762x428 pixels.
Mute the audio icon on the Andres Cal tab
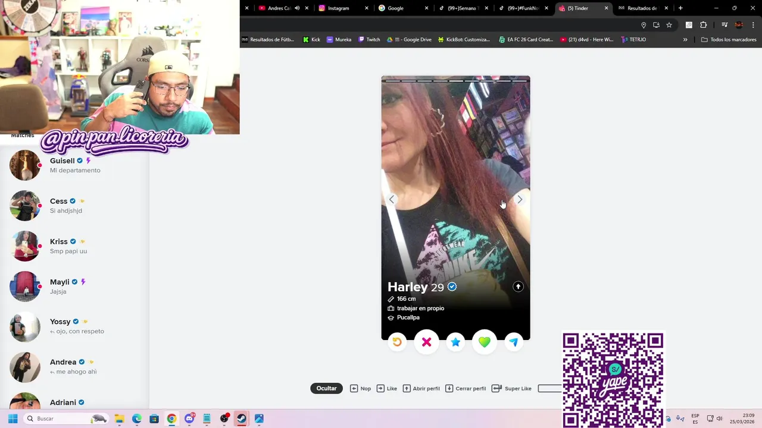(297, 8)
